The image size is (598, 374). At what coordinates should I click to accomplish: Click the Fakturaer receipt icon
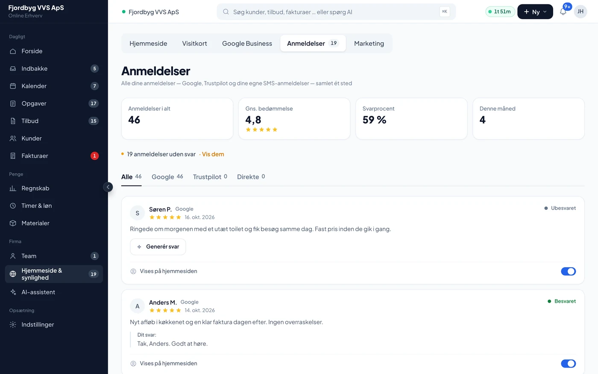(x=13, y=156)
